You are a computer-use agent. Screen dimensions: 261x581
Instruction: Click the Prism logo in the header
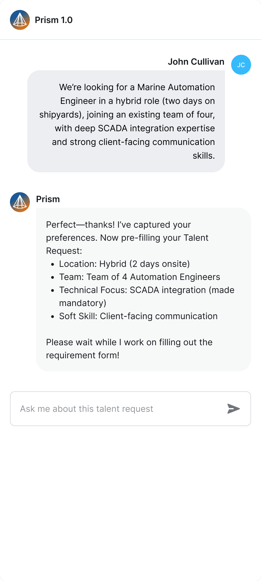pyautogui.click(x=20, y=20)
